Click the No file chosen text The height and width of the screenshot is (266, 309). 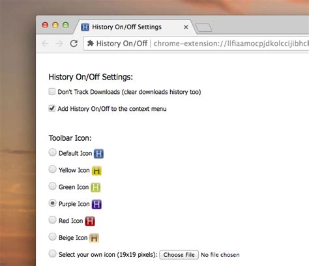click(x=220, y=255)
